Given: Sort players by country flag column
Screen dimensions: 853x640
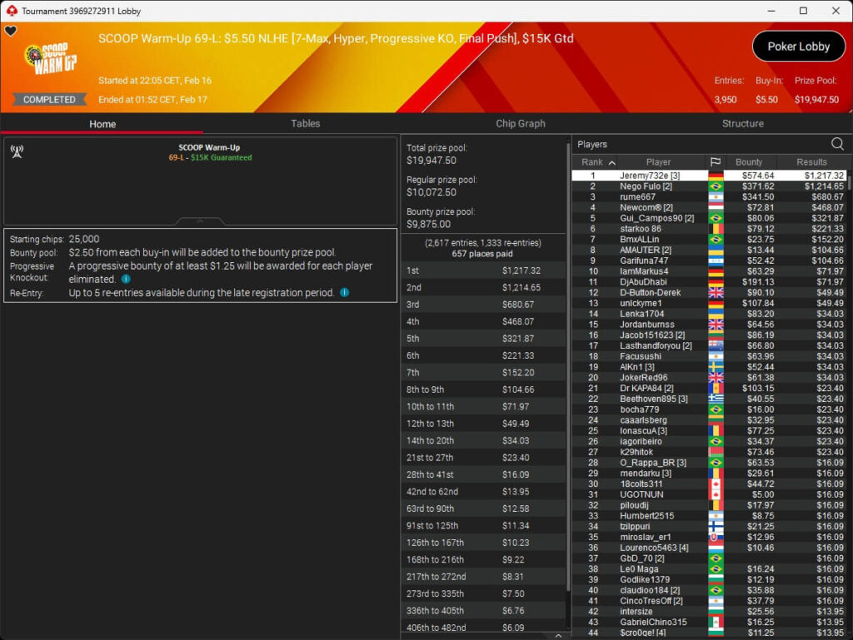Looking at the screenshot, I should [x=715, y=162].
